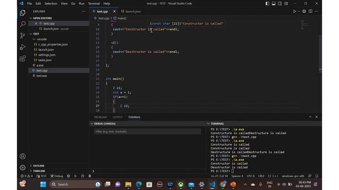Screen dimensions: 339x190
Task: Close the test.cpp editor tab
Action: pyautogui.click(x=114, y=12)
